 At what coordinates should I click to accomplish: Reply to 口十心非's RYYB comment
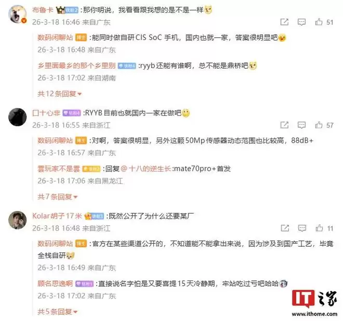pos(301,125)
